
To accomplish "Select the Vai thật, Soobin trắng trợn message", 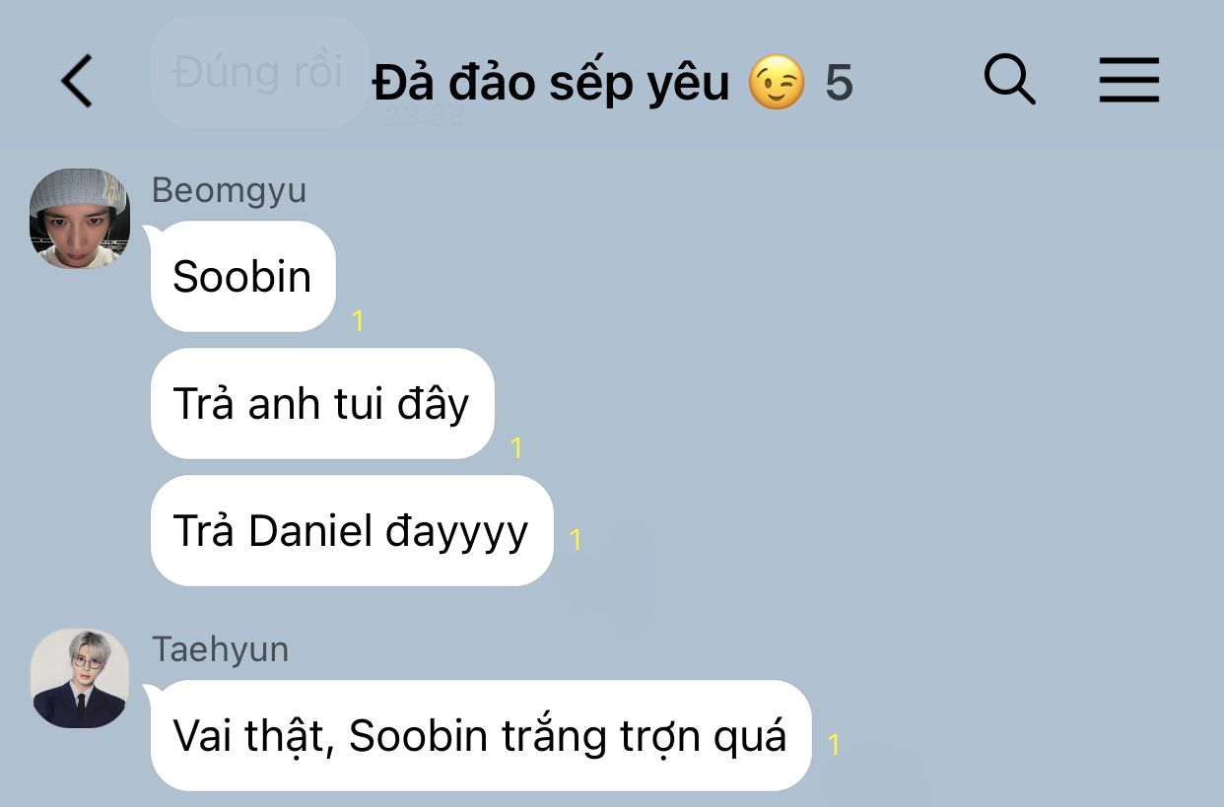I will coord(481,736).
